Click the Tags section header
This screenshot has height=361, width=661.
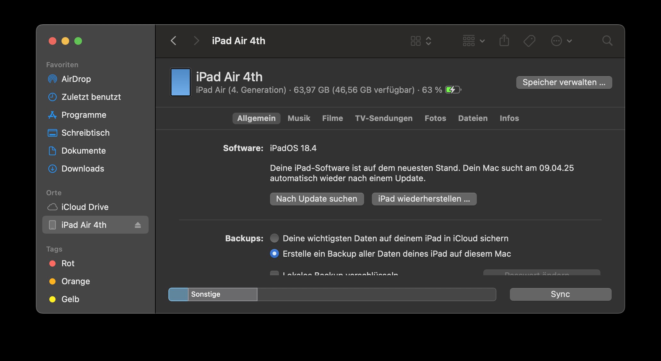coord(54,249)
